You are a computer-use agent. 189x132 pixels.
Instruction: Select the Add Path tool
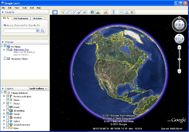[74, 12]
